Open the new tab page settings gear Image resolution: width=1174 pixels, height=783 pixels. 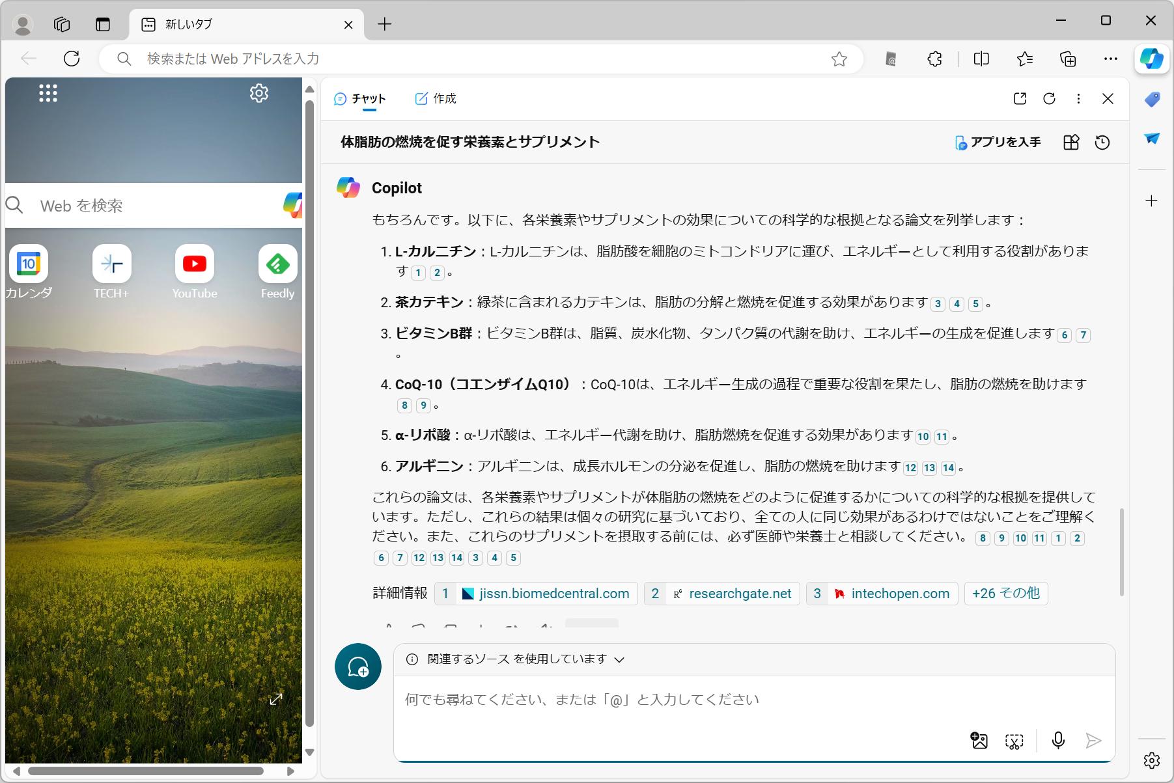[x=259, y=93]
